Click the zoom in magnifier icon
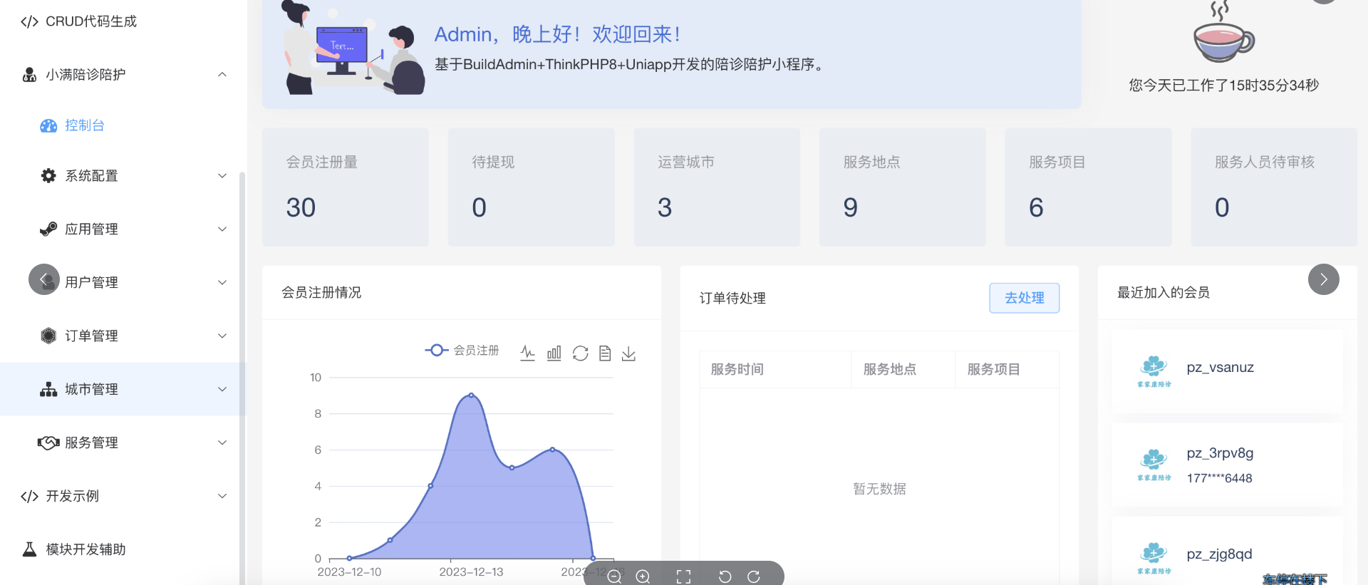The width and height of the screenshot is (1368, 585). [643, 576]
